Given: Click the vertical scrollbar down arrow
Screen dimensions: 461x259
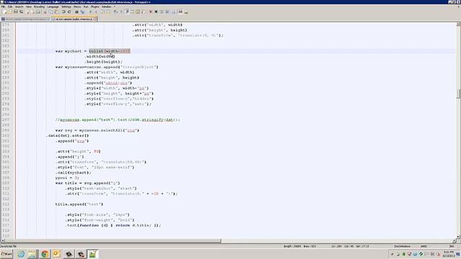Looking at the screenshot, I should [x=458, y=237].
